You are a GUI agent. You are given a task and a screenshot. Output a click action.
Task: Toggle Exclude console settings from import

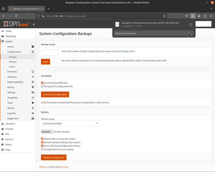tap(42, 142)
